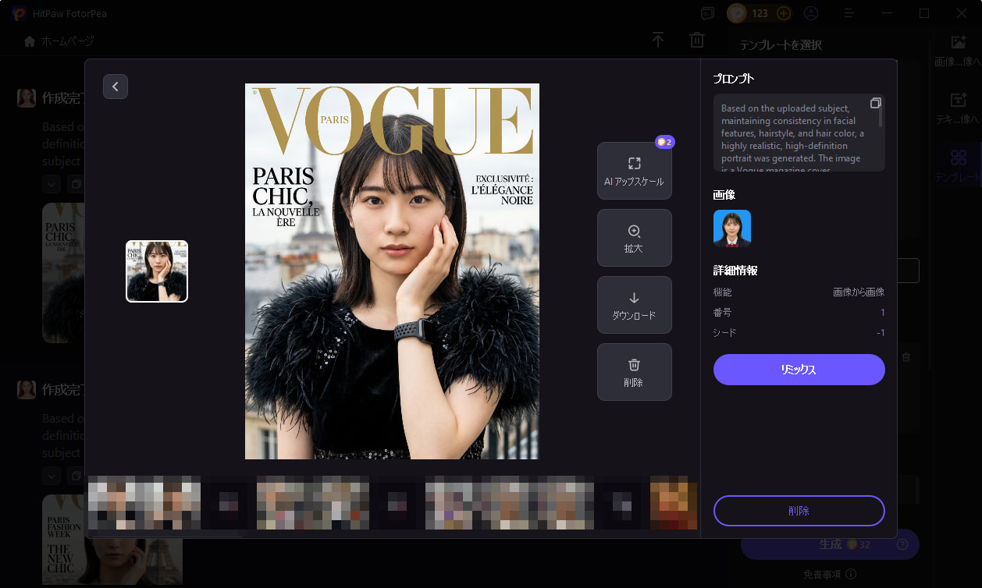Expand the first 作成完了 item's chevron
The image size is (982, 588).
(x=51, y=184)
